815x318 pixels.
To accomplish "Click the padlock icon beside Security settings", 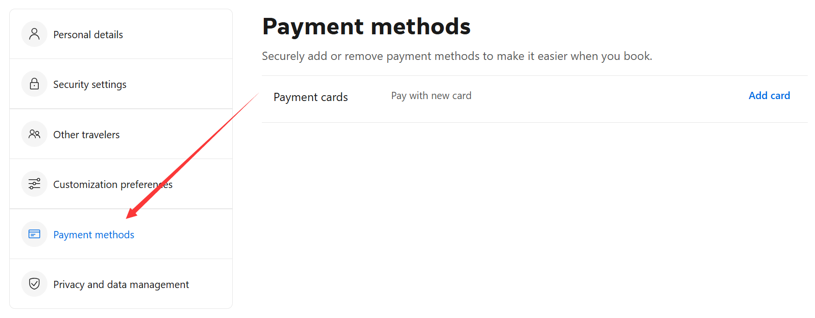I will pyautogui.click(x=34, y=84).
